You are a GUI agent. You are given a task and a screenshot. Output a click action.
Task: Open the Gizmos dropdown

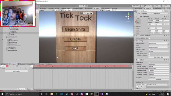(108, 10)
